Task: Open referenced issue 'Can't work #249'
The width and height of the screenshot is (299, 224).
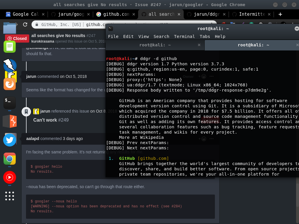Action: click(51, 120)
